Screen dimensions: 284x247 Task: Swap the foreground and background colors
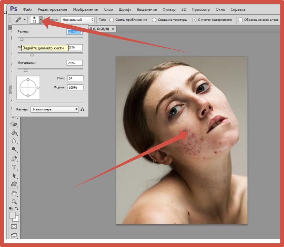click(x=17, y=208)
